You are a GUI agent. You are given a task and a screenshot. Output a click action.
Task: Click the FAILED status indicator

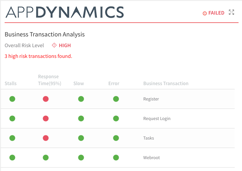click(214, 13)
